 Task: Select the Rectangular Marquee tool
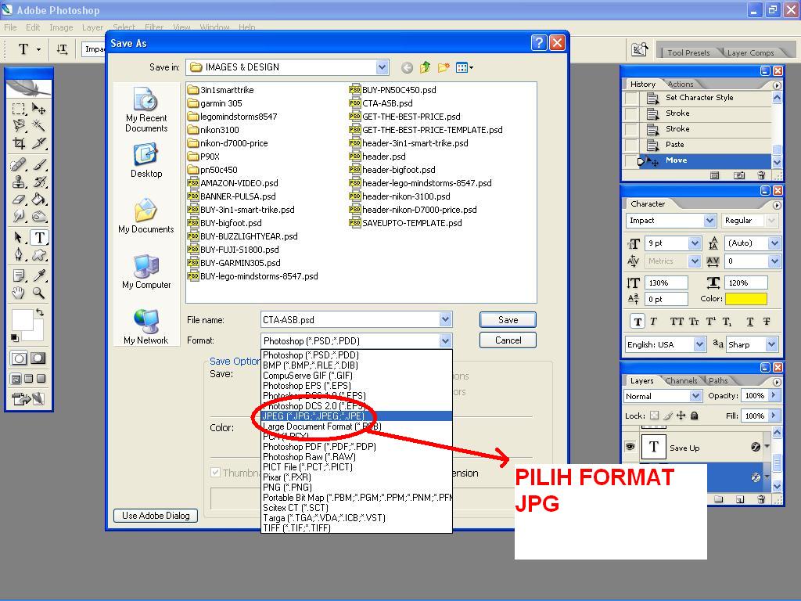19,108
